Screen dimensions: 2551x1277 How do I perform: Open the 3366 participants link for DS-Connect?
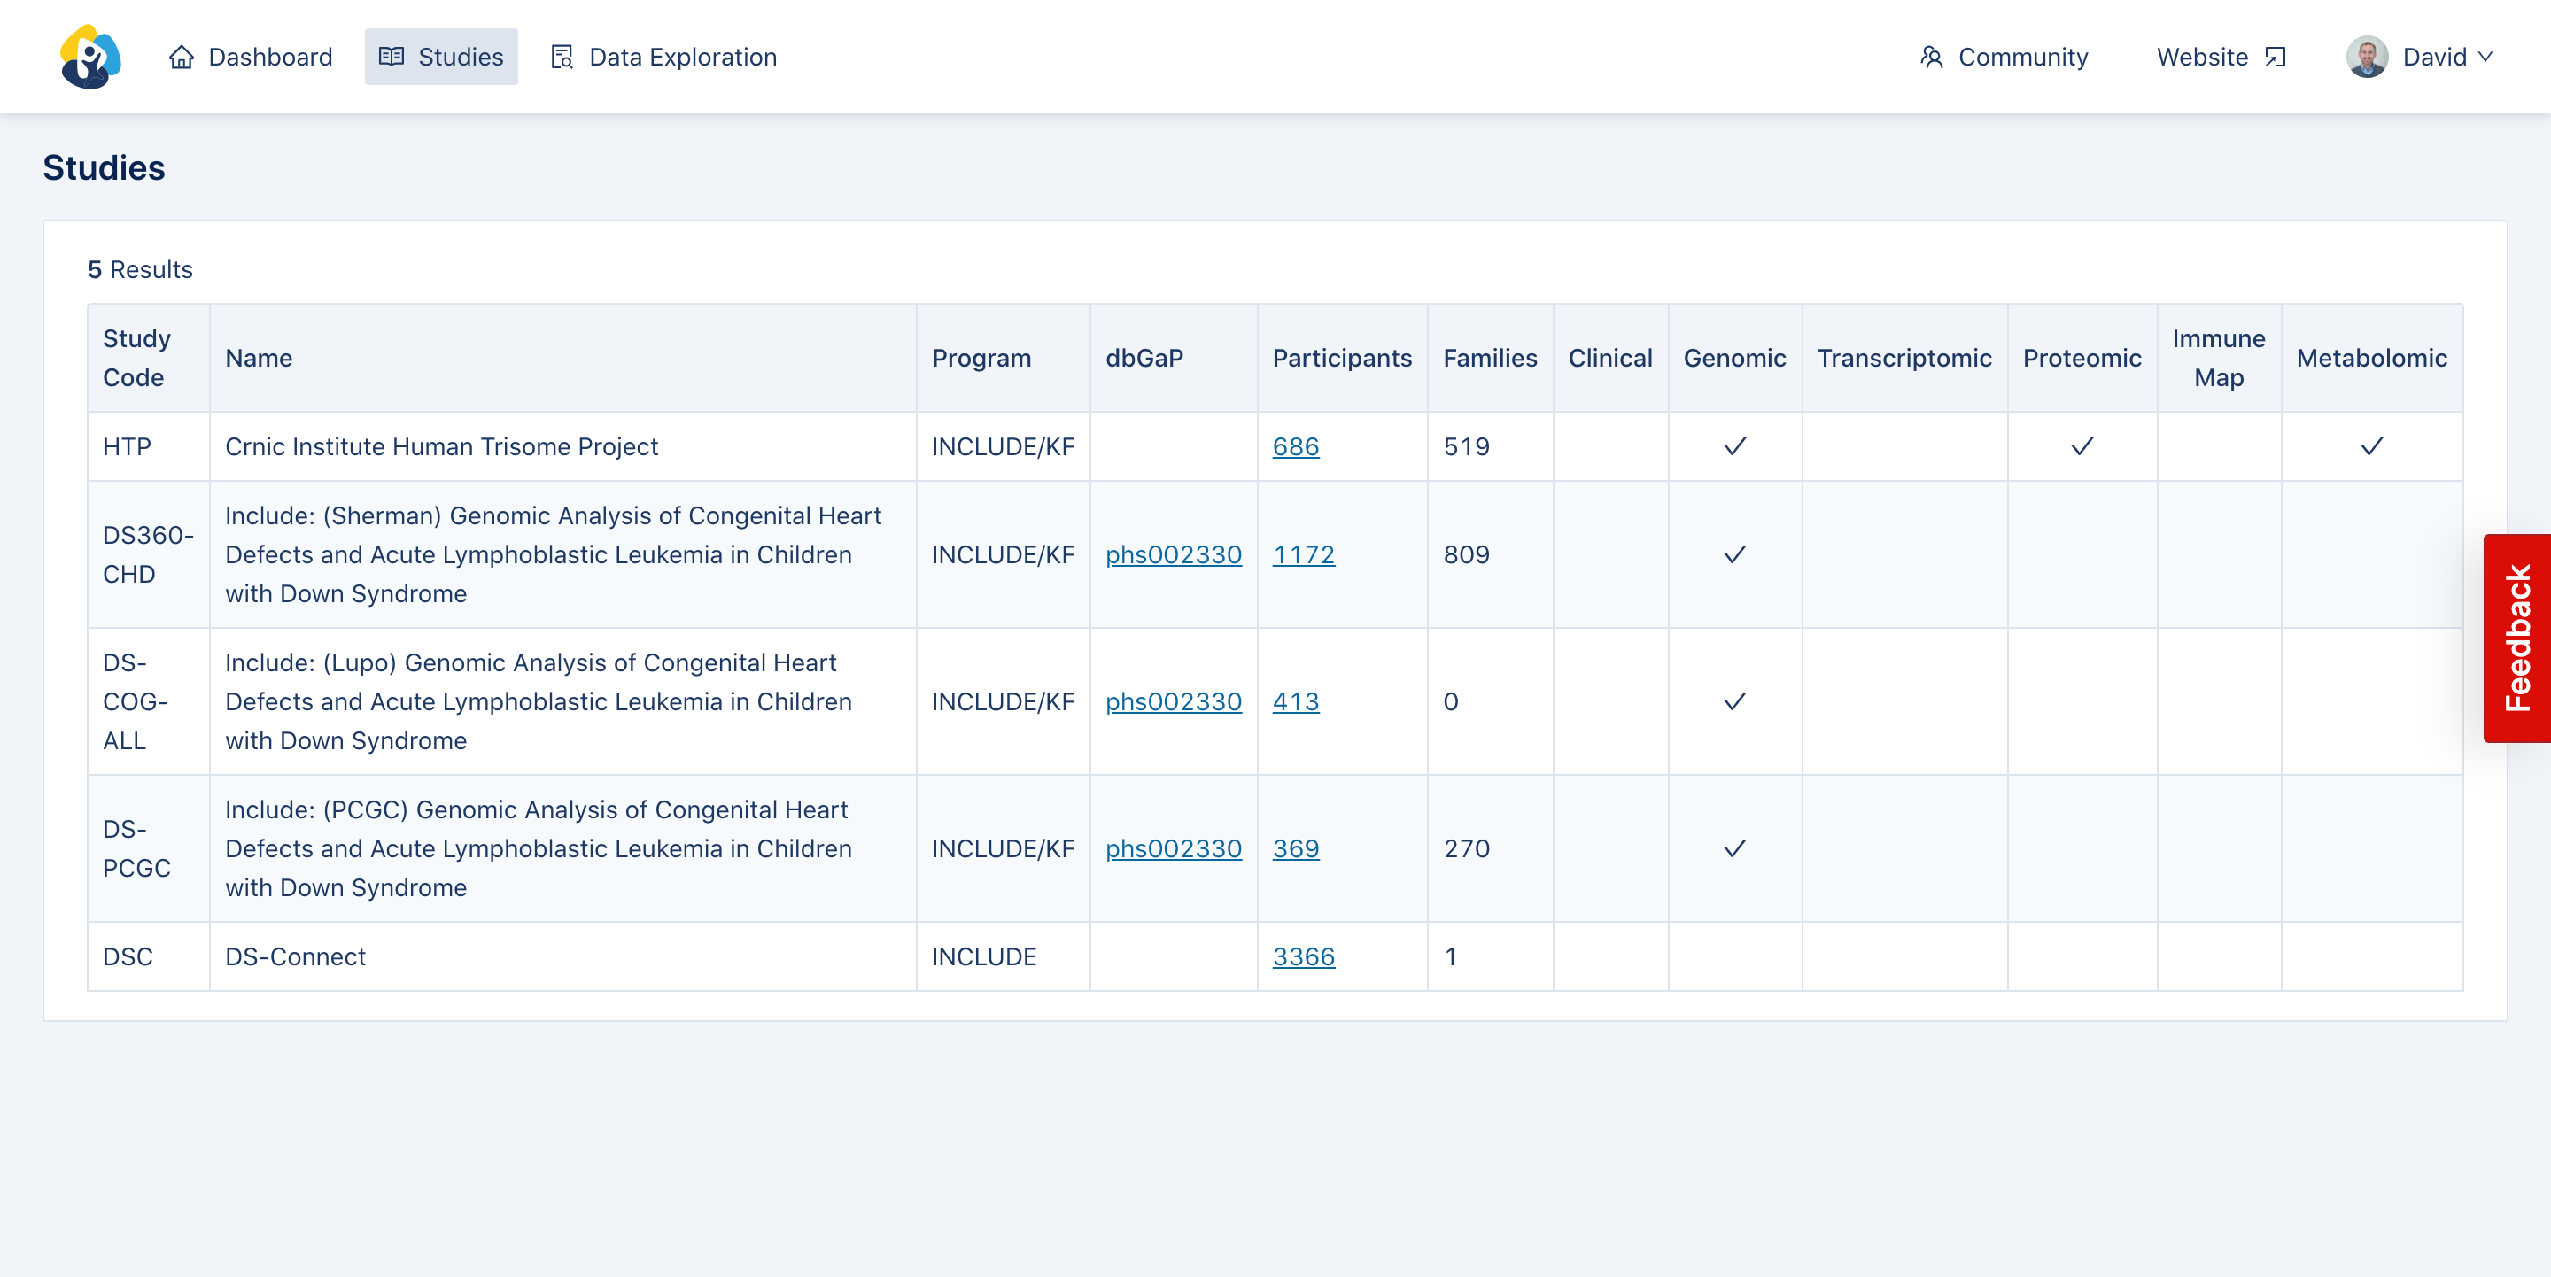(1303, 956)
